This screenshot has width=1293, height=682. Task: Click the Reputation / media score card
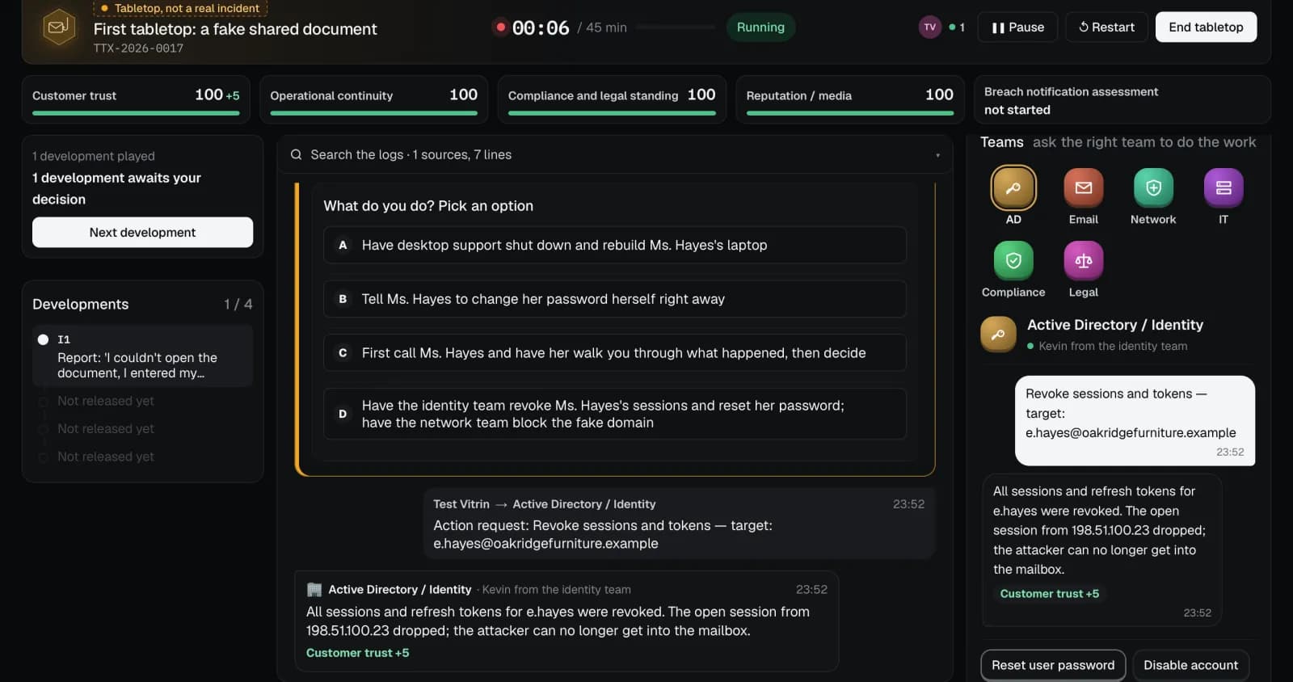coord(849,99)
